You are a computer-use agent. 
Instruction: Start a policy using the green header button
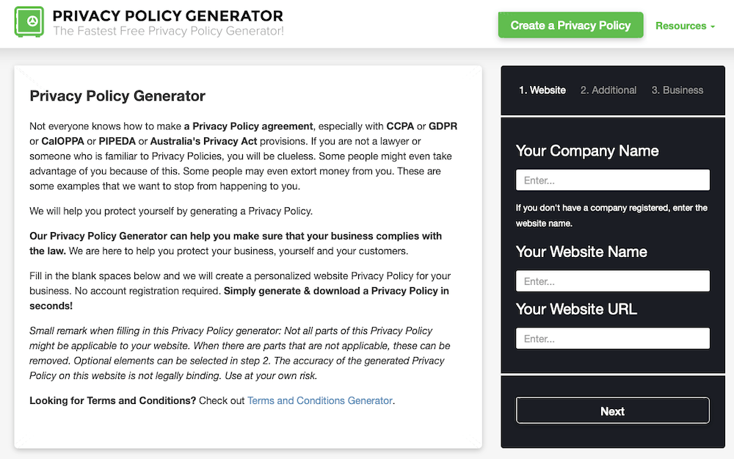[x=570, y=24]
